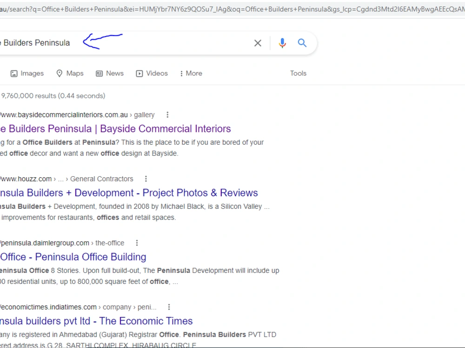Image resolution: width=465 pixels, height=348 pixels.
Task: Click into the search query text field
Action: 125,43
